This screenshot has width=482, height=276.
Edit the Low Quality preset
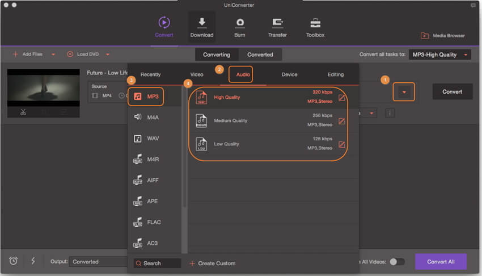click(341, 145)
